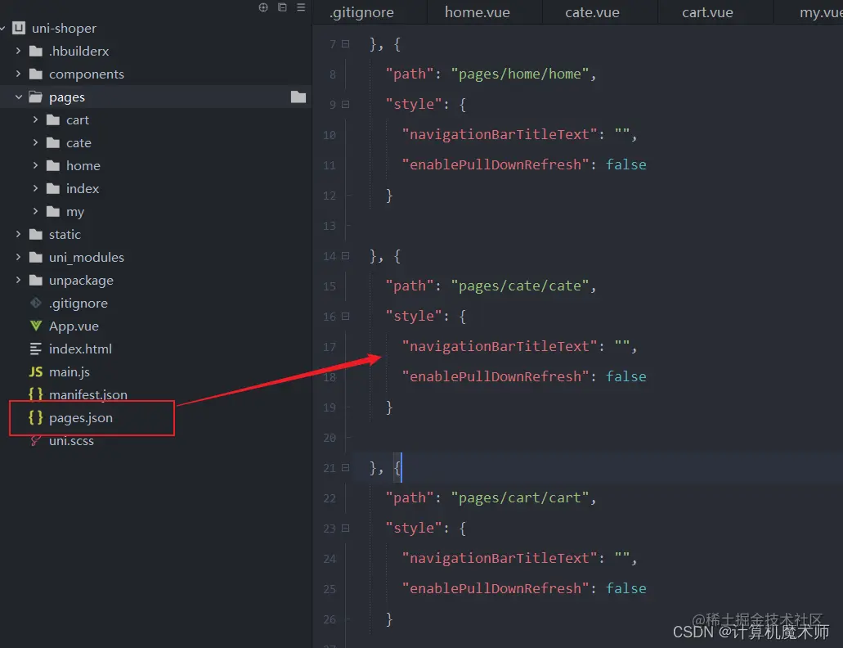843x648 pixels.
Task: Click false value on line 11
Action: click(x=626, y=164)
